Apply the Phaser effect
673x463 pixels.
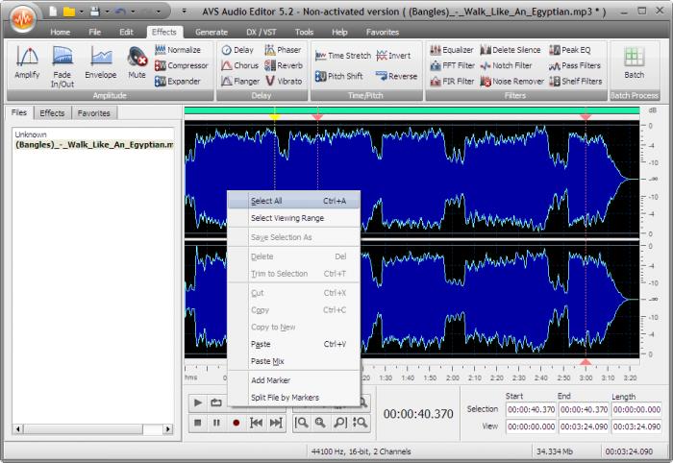click(x=283, y=50)
